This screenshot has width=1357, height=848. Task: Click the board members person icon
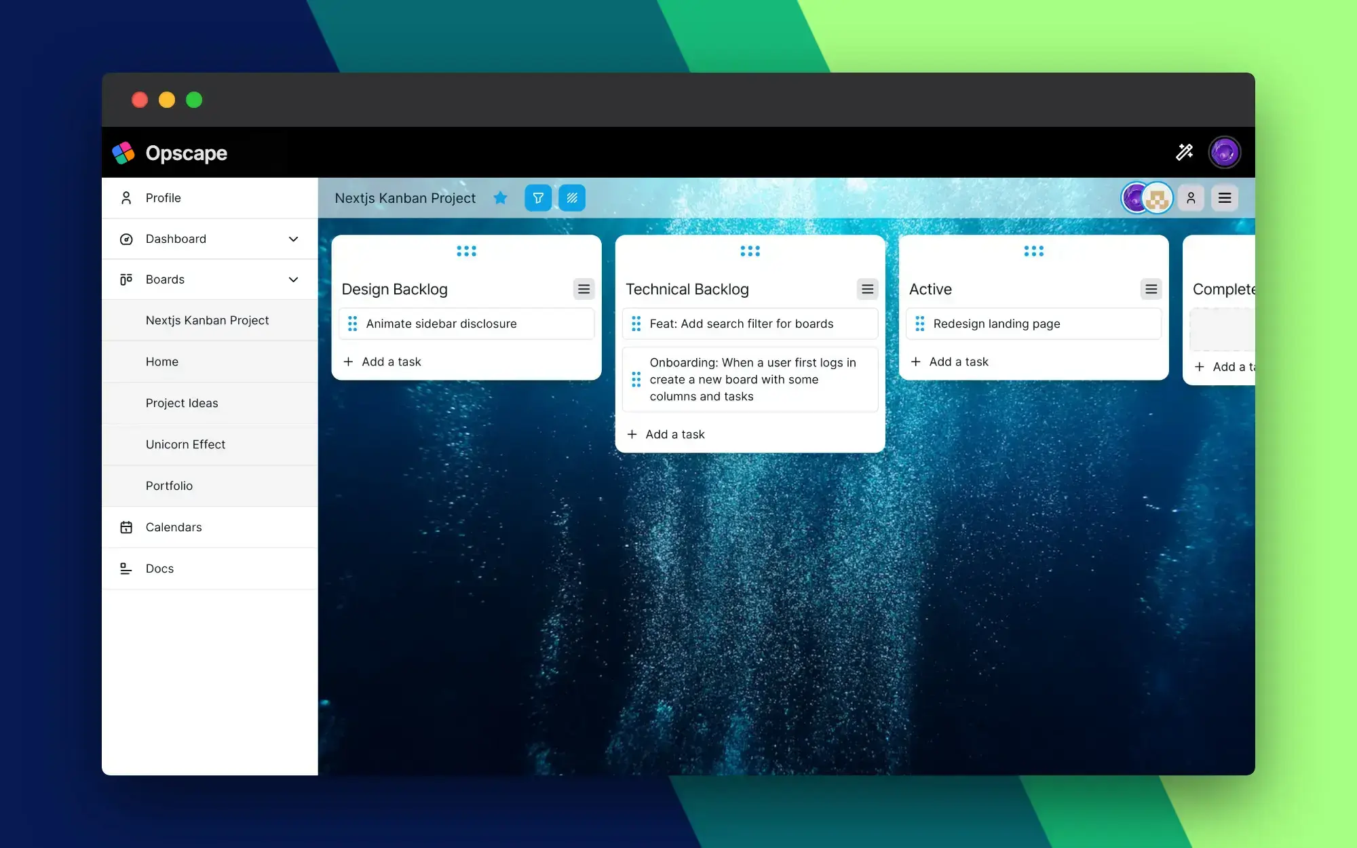coord(1191,198)
